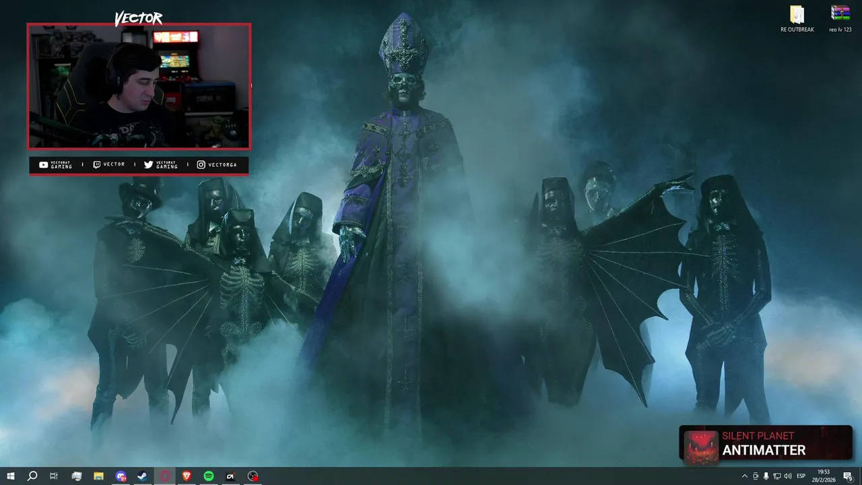Select the reo lv 123 archive

pyautogui.click(x=840, y=20)
